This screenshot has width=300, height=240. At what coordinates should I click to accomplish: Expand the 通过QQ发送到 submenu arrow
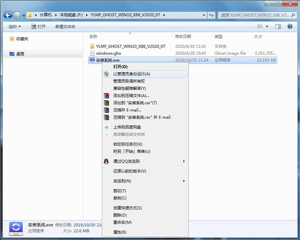pos(184,161)
